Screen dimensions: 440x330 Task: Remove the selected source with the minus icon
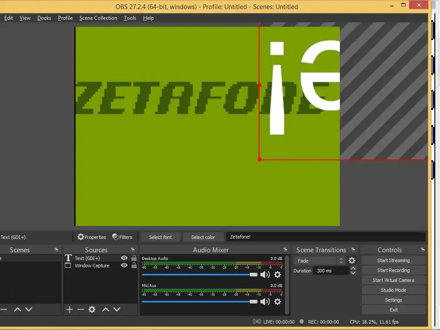pos(81,309)
